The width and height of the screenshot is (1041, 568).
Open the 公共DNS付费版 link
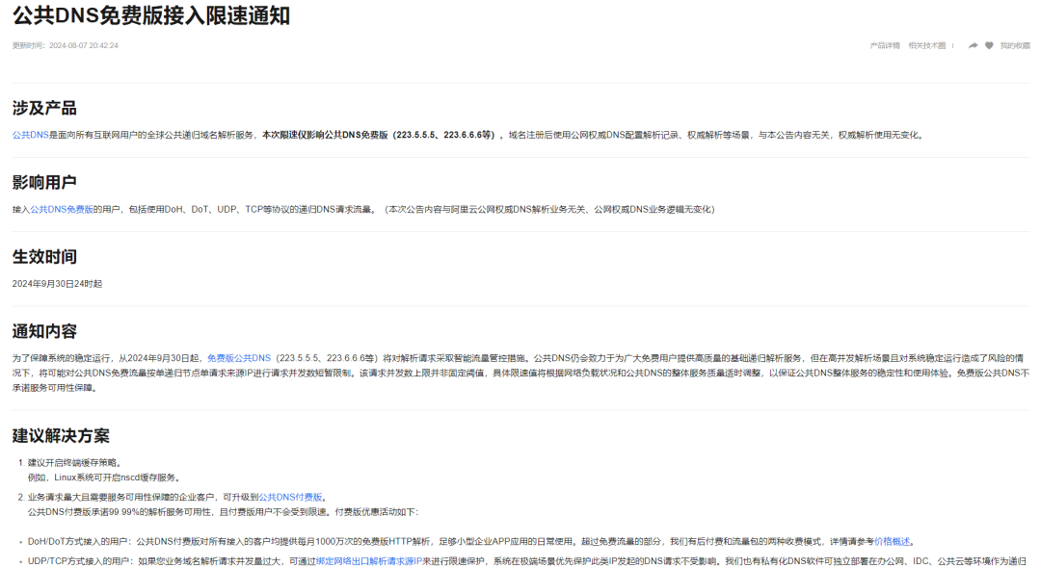290,497
